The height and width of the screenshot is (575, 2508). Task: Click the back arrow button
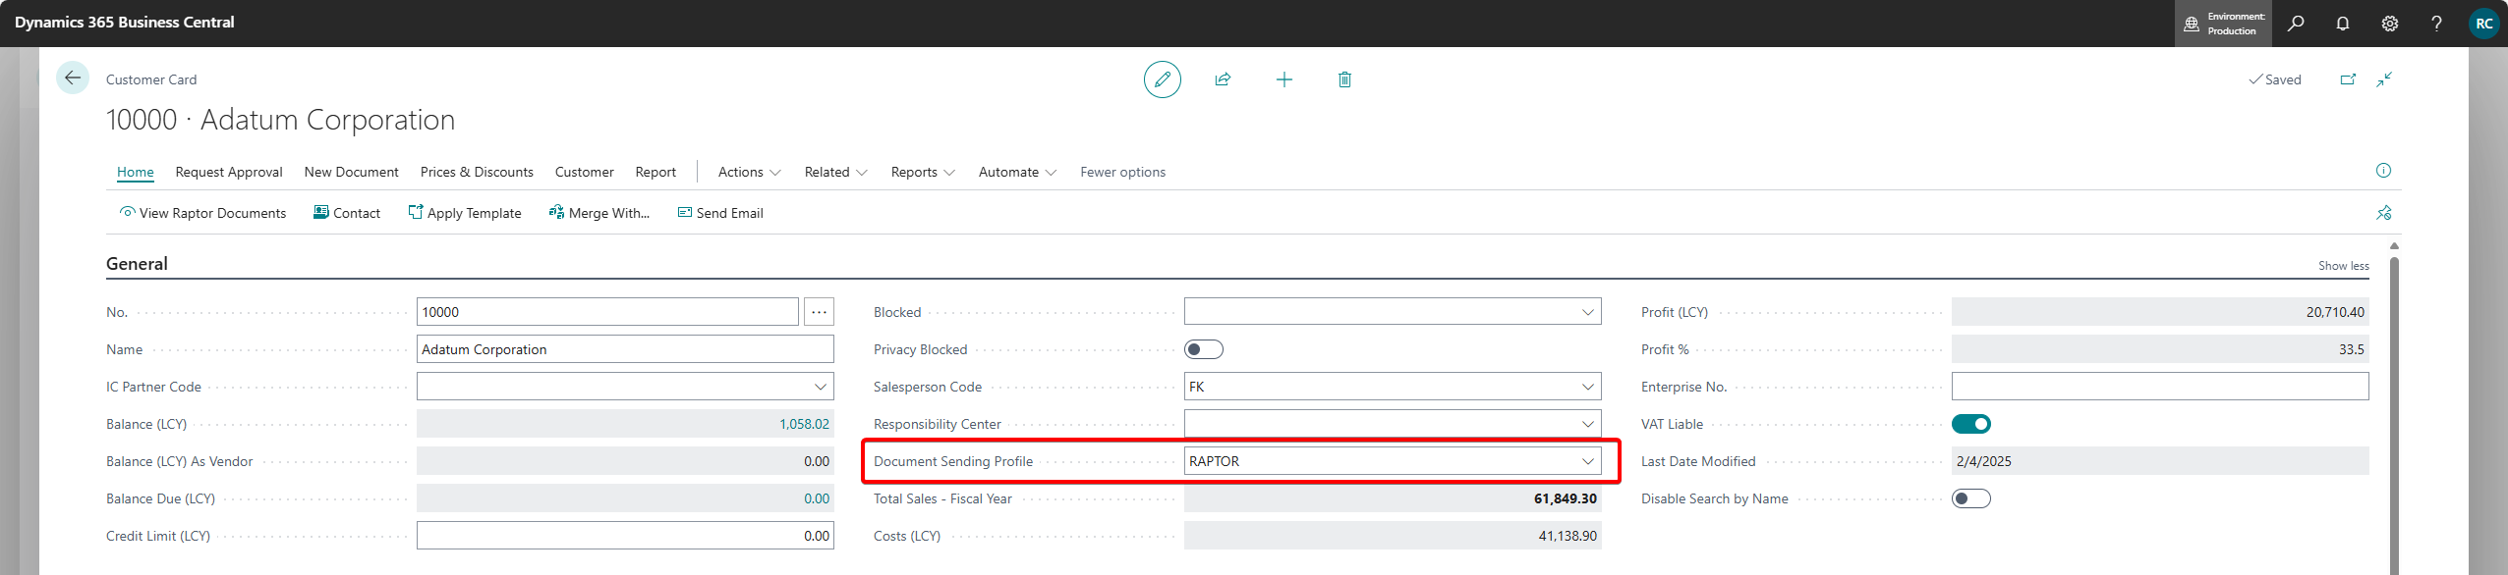72,78
